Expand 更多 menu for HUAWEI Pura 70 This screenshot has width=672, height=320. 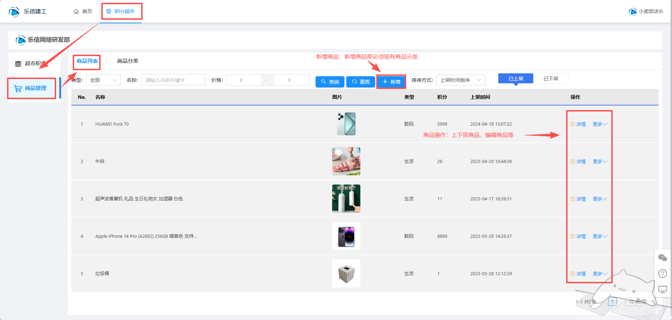coord(600,124)
